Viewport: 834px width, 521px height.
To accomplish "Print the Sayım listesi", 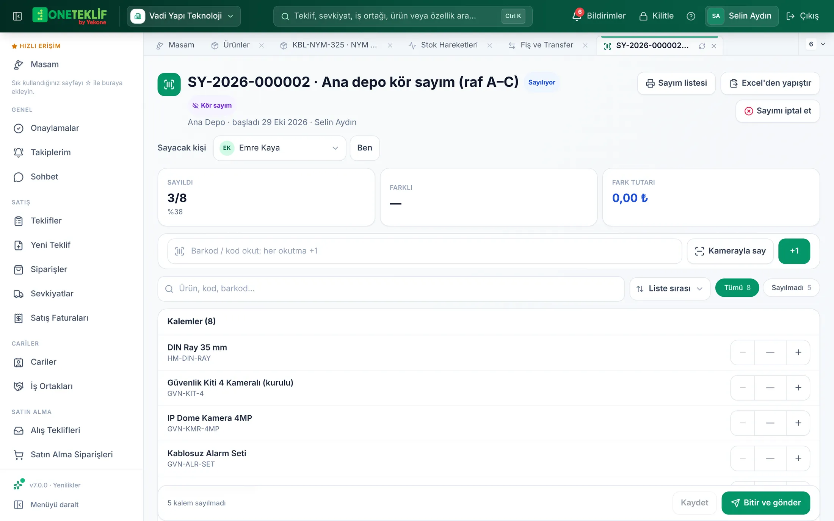I will tap(676, 83).
